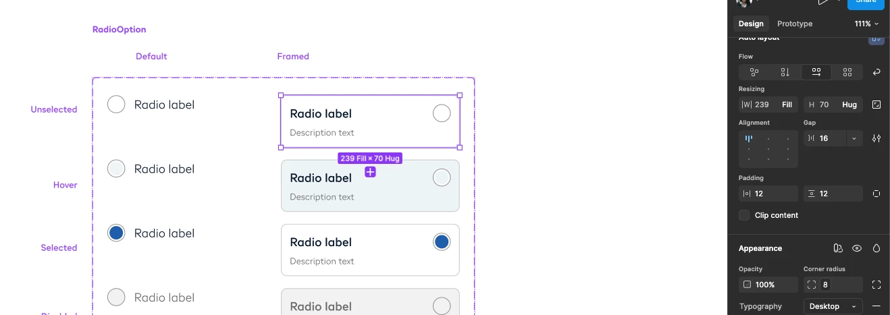Viewport: 890px width, 315px height.
Task: Open the Gap value dropdown arrow
Action: [854, 138]
